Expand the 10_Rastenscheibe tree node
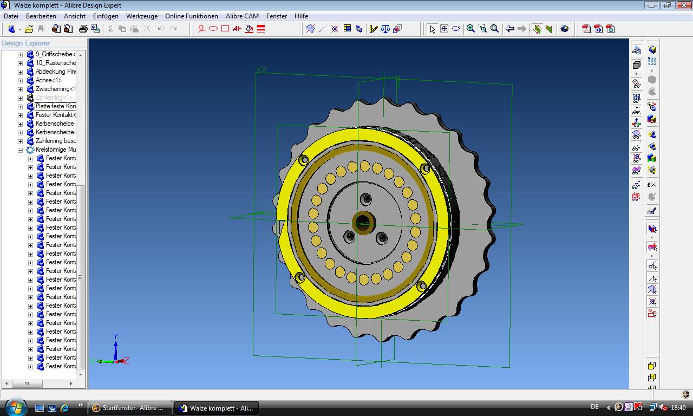 point(21,63)
